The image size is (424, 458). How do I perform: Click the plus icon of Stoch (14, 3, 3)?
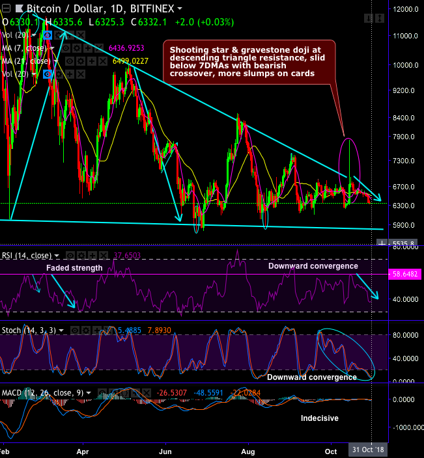click(97, 330)
